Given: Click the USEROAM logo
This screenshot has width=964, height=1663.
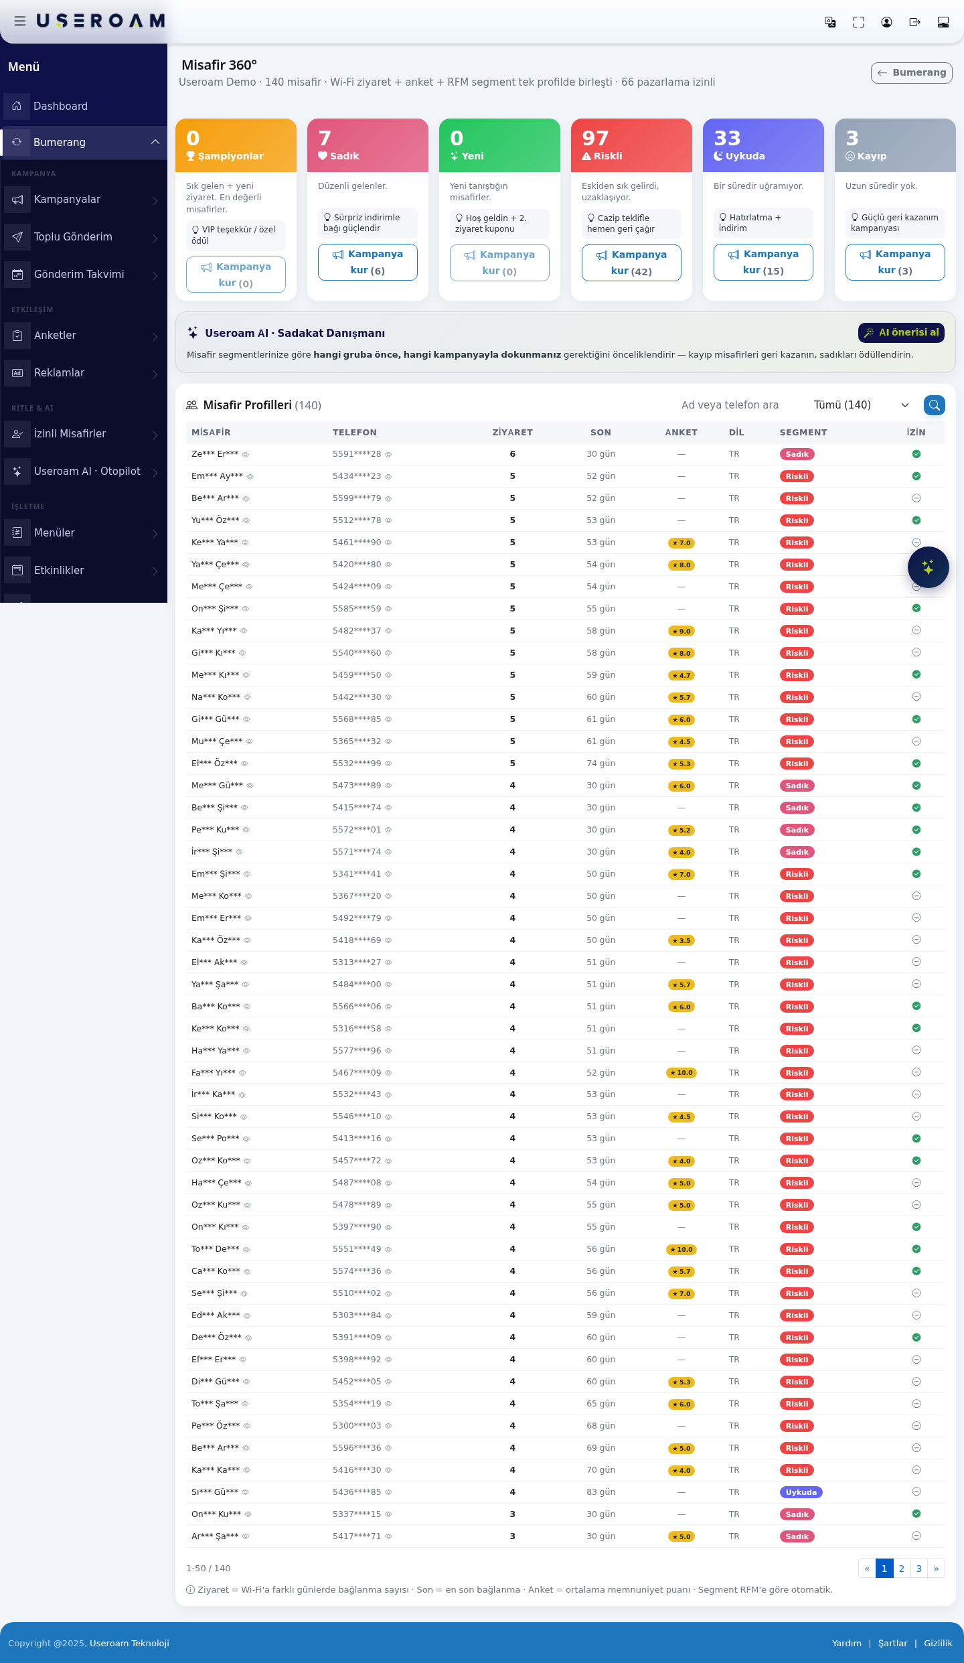Looking at the screenshot, I should tap(100, 21).
